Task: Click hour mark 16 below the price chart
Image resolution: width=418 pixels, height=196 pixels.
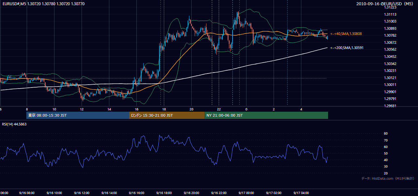Action: tap(137, 109)
